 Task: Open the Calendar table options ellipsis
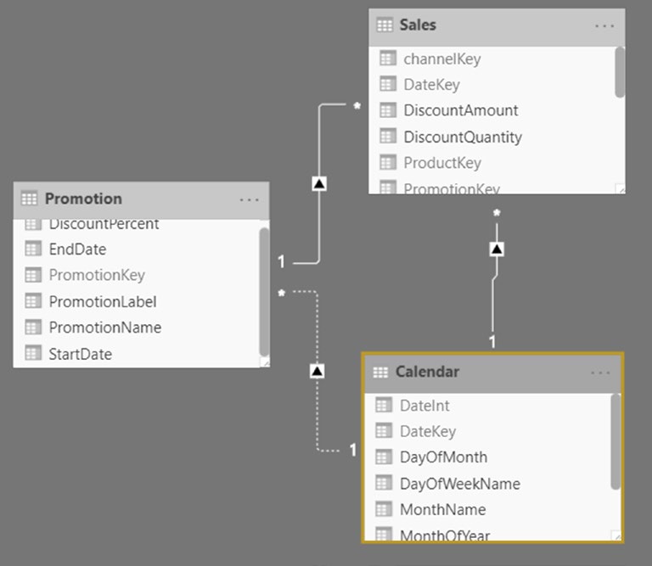pyautogui.click(x=600, y=373)
